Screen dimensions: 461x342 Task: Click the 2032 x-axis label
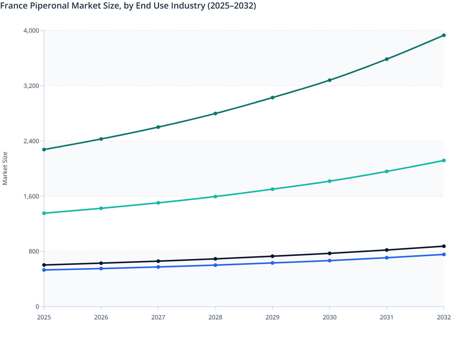click(444, 318)
